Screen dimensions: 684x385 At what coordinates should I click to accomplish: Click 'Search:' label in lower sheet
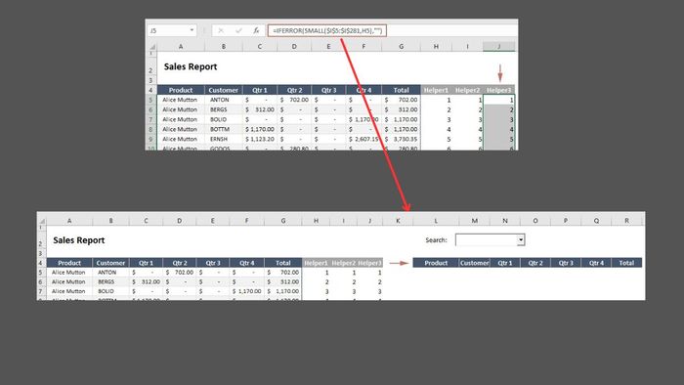point(436,240)
